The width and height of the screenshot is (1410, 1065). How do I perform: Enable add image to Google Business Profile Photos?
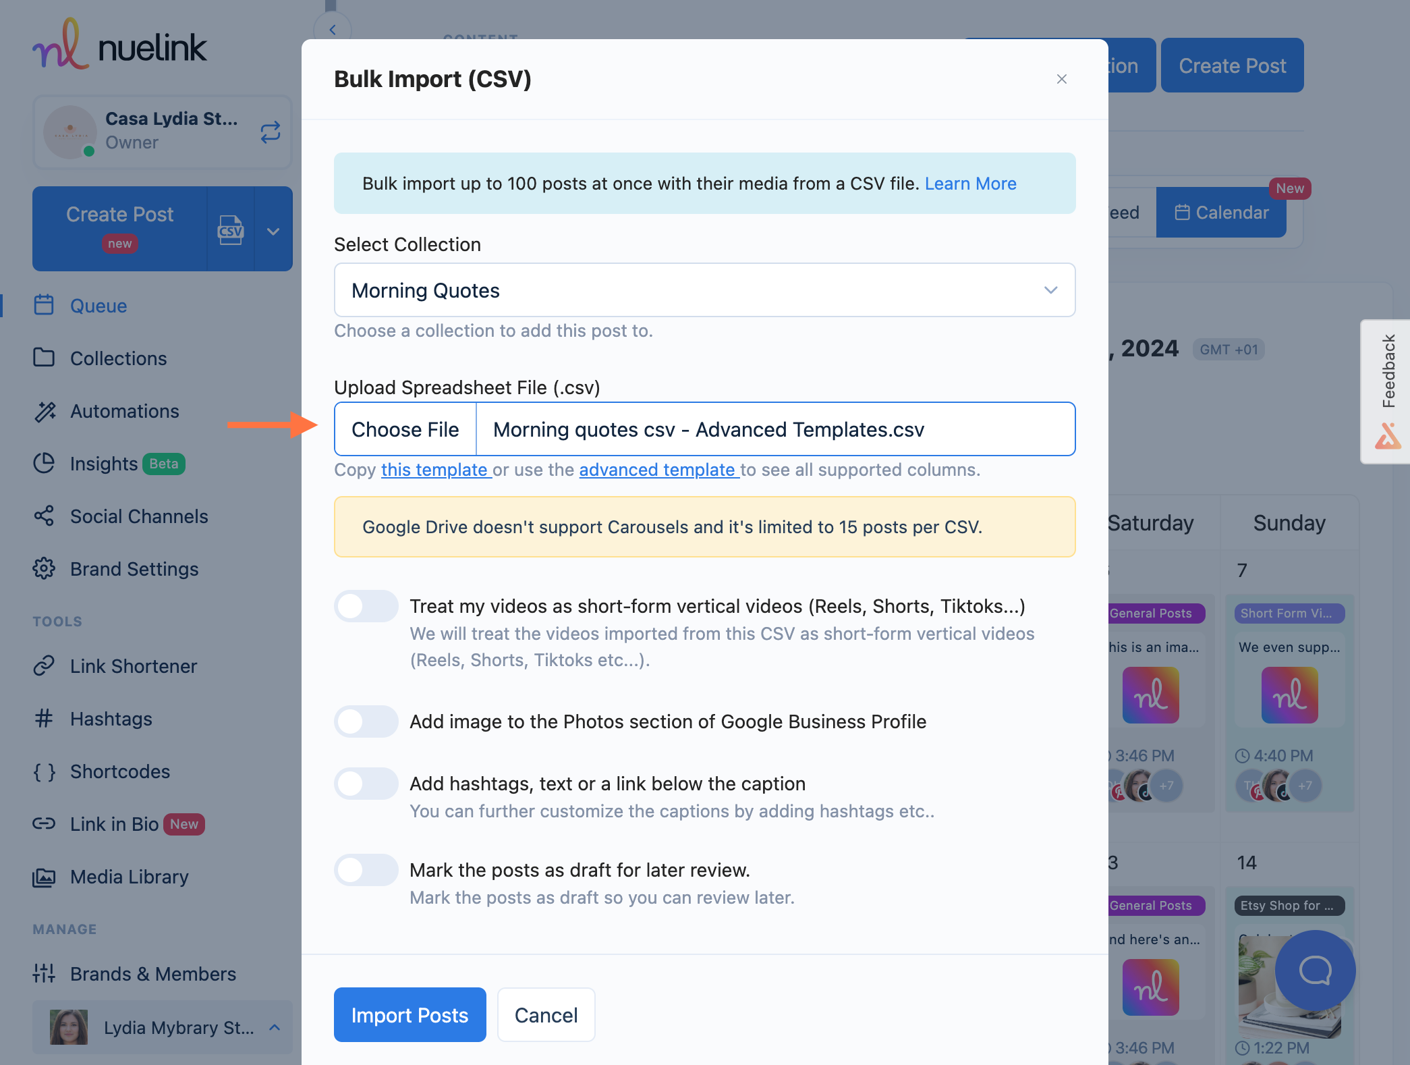pos(366,721)
